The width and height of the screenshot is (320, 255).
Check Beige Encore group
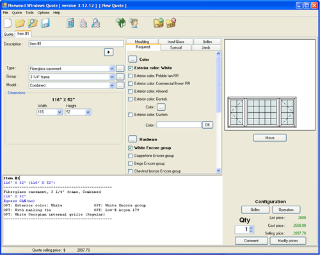131,163
